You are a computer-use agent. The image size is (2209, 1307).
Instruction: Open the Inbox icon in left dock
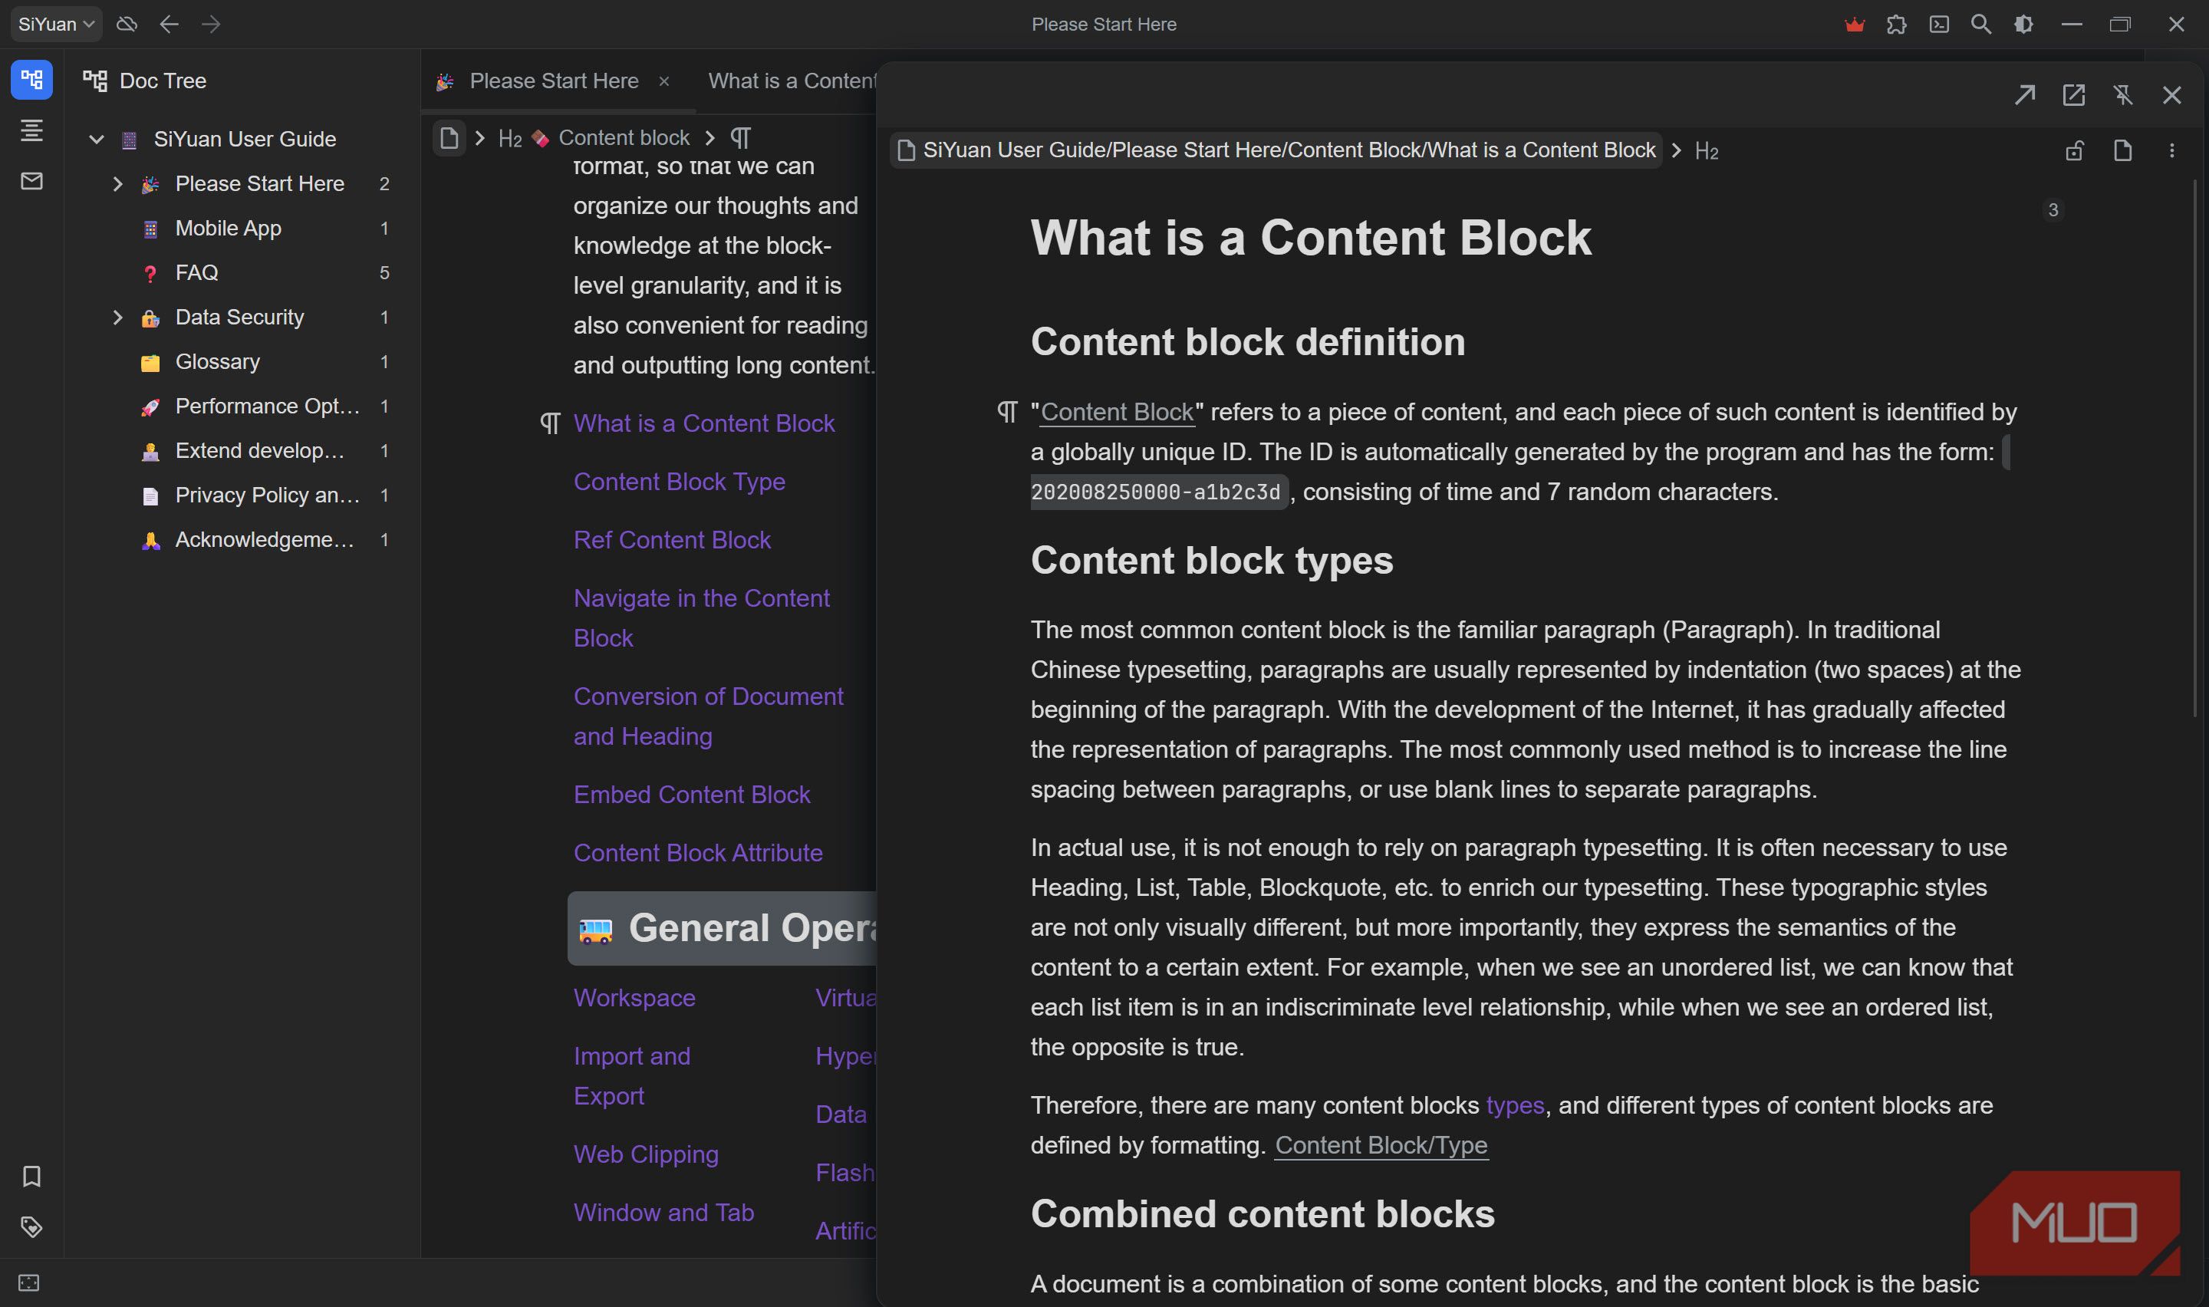pyautogui.click(x=31, y=182)
